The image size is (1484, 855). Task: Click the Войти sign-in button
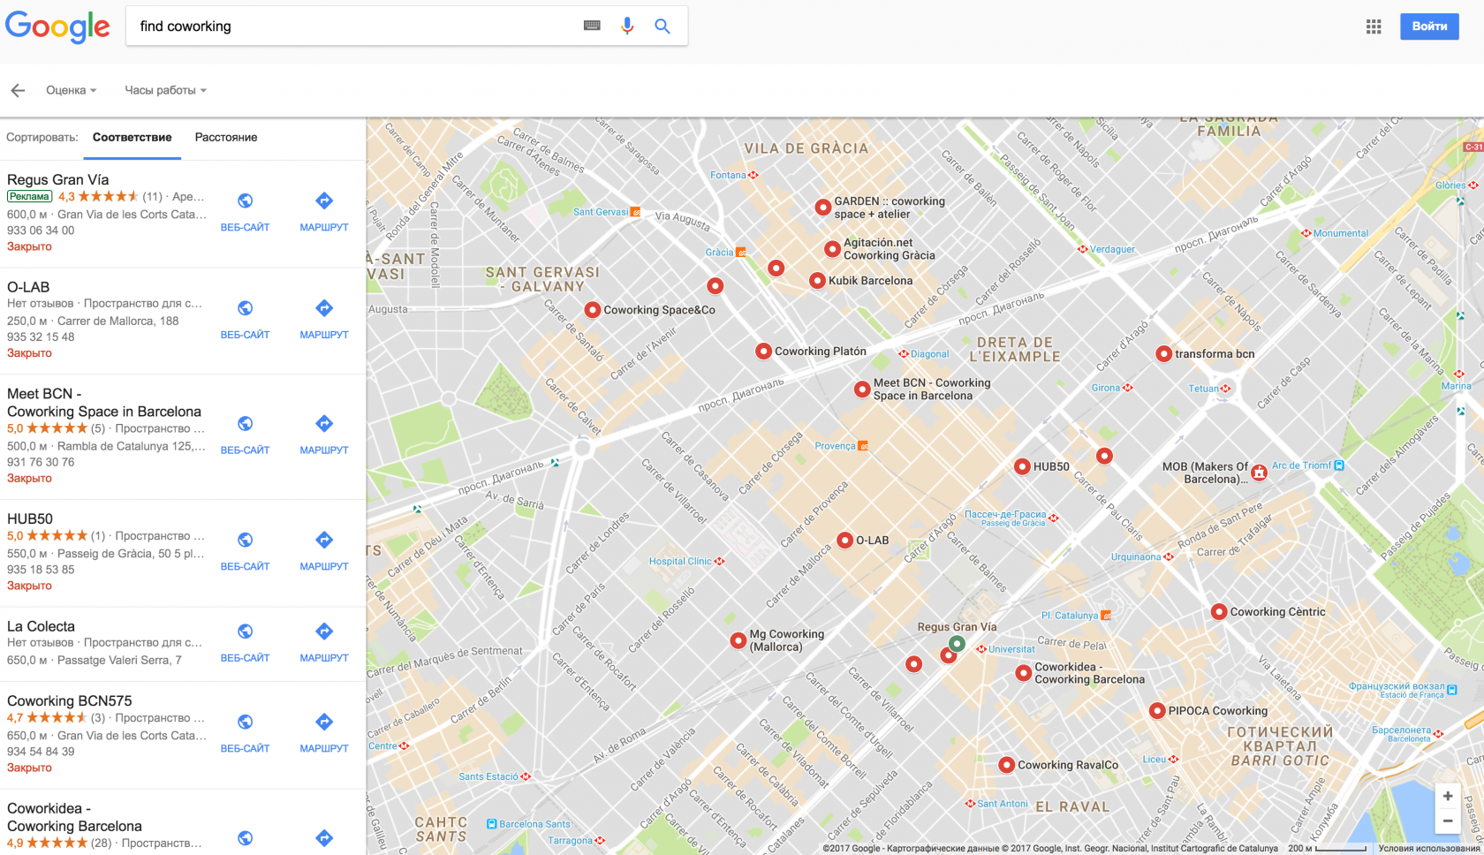tap(1429, 26)
